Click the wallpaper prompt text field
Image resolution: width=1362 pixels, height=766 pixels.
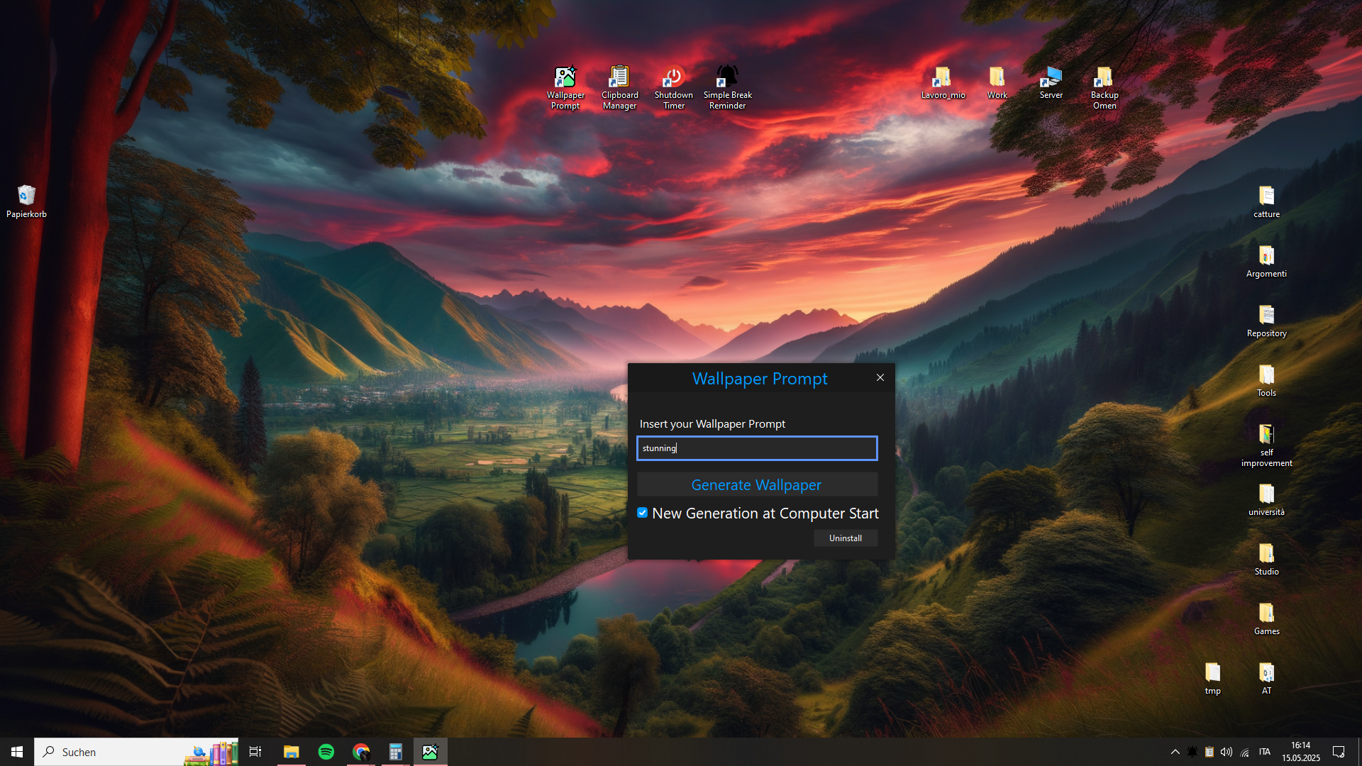[x=756, y=448]
